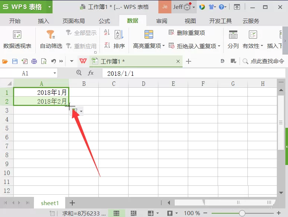Sort ascending with the A-Z icon

pyautogui.click(x=107, y=33)
